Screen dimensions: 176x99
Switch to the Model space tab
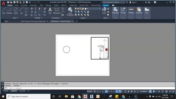pos(6,91)
